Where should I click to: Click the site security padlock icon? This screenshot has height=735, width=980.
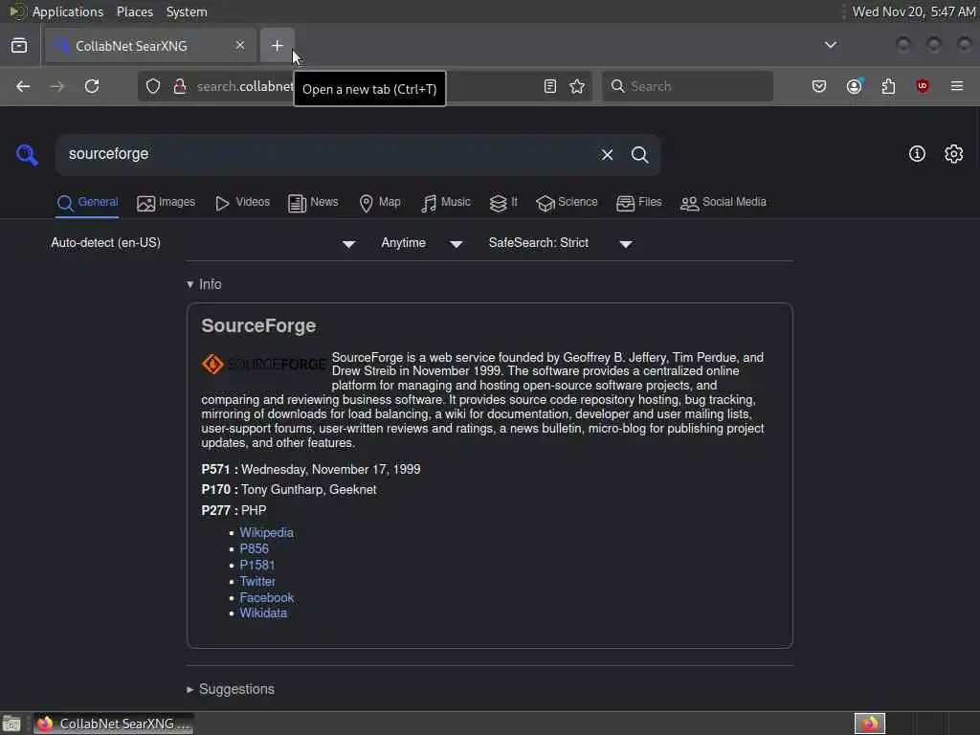[180, 86]
